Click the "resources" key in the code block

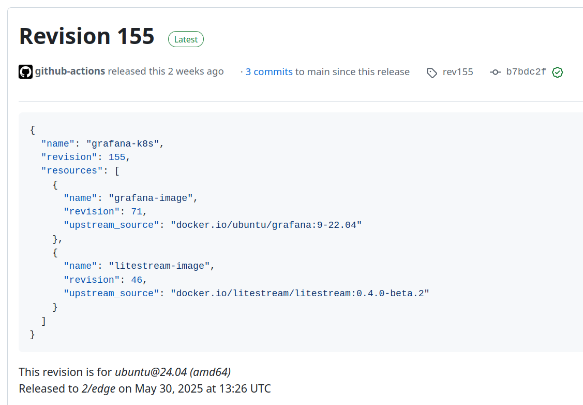click(x=72, y=170)
